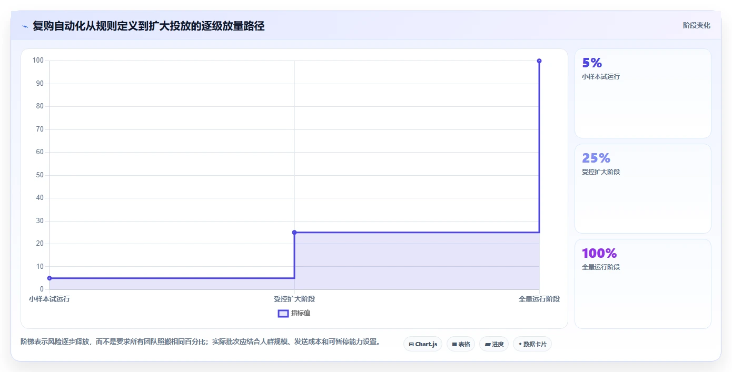The width and height of the screenshot is (732, 372).
Task: Click the lightning icon beside the title
Action: click(x=25, y=26)
